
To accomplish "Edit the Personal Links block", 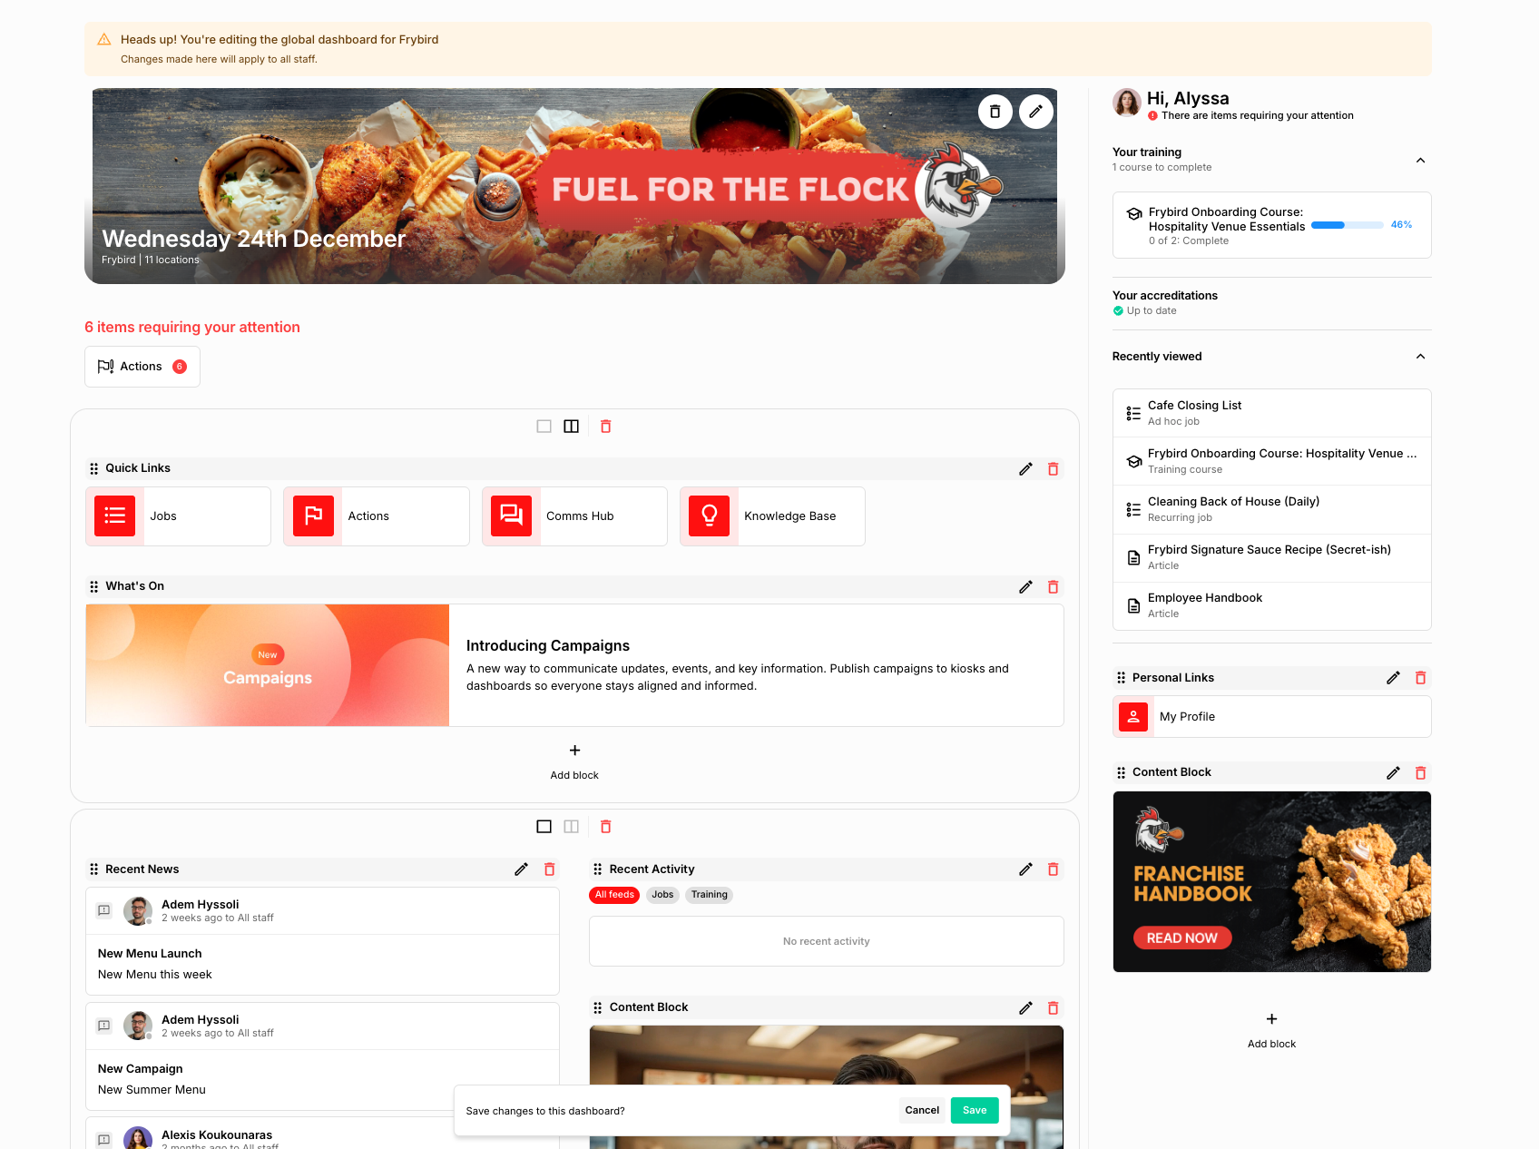I will pos(1393,678).
